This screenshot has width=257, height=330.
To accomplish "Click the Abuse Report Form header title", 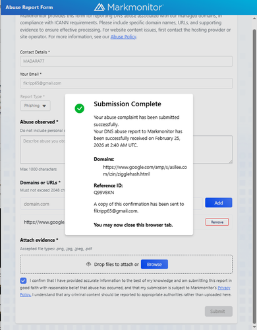I will coord(29,7).
